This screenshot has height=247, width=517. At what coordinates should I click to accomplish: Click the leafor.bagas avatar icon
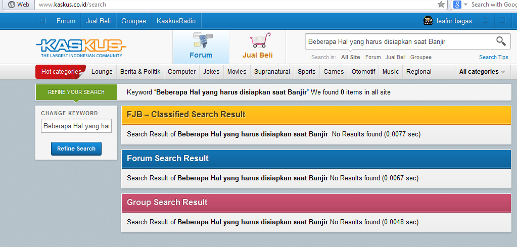click(x=428, y=20)
